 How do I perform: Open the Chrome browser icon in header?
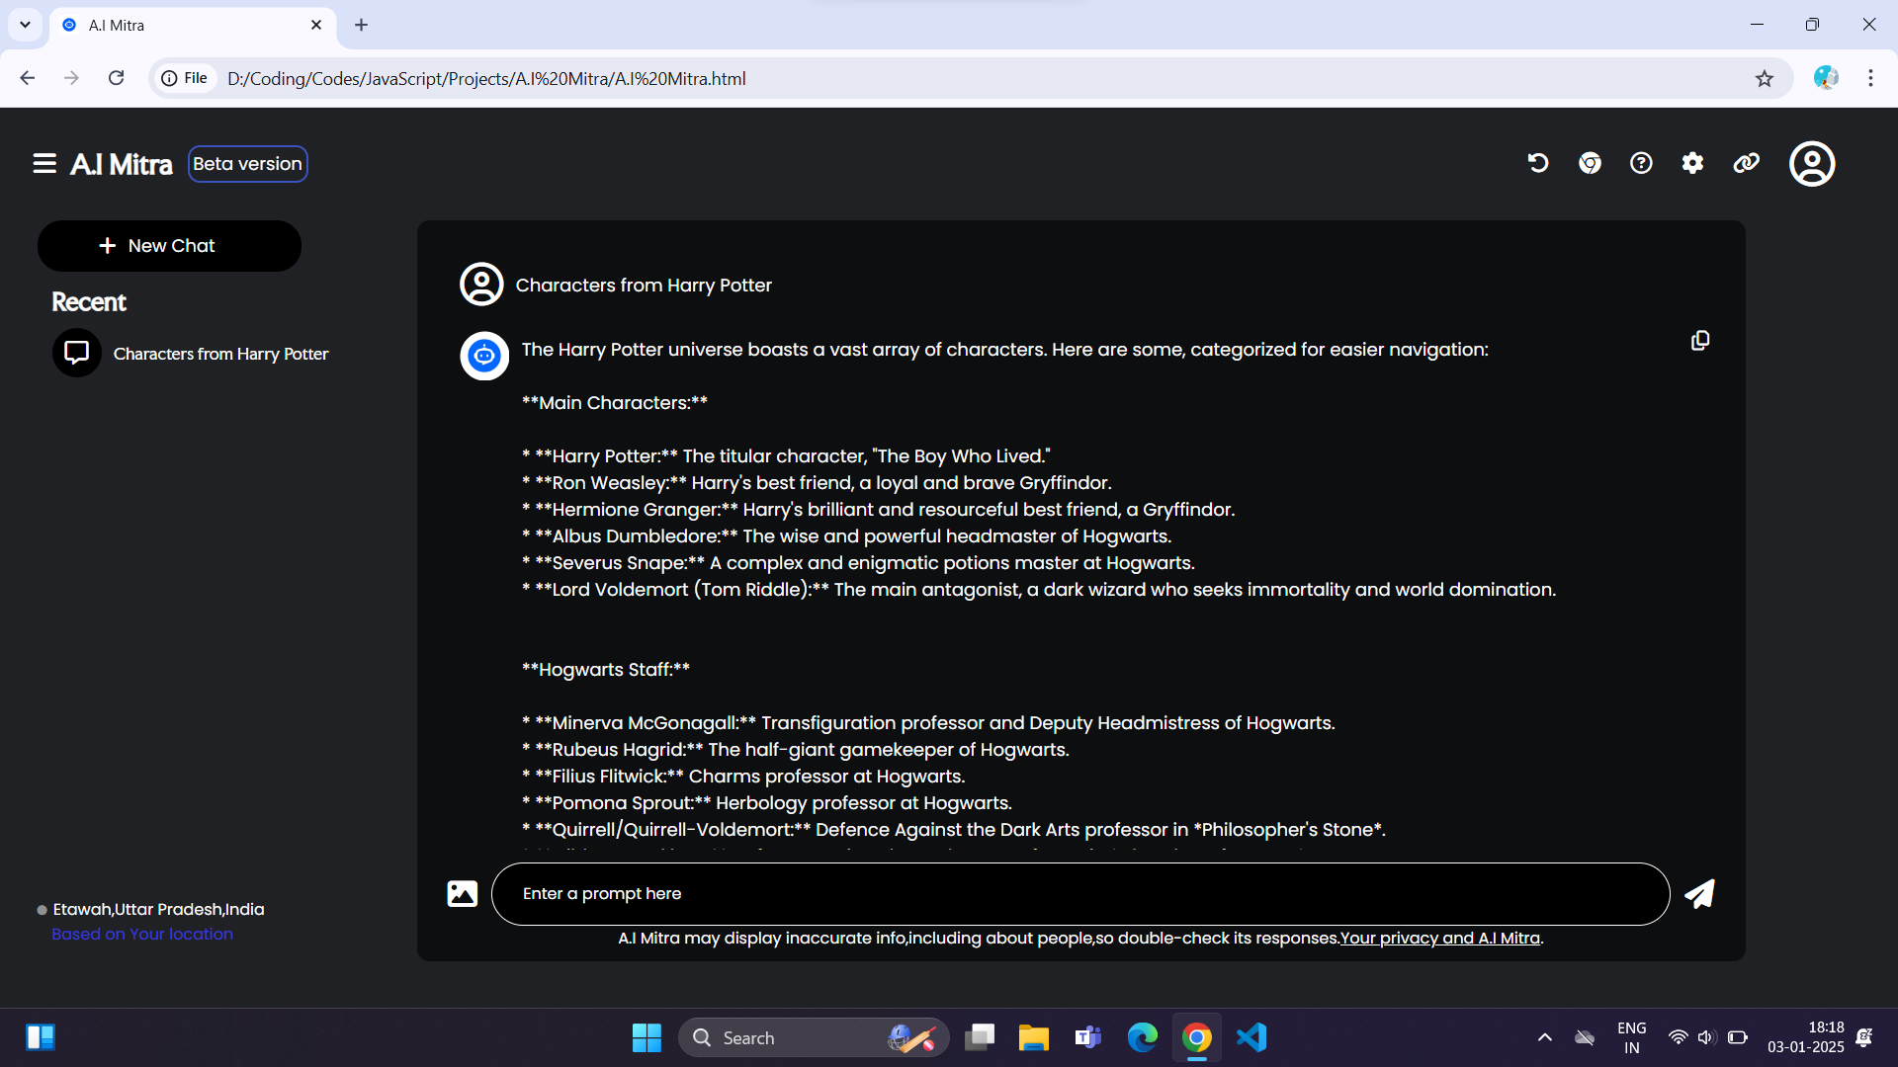1590,163
